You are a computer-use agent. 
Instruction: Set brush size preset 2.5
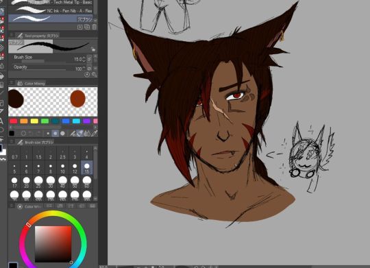point(62,154)
